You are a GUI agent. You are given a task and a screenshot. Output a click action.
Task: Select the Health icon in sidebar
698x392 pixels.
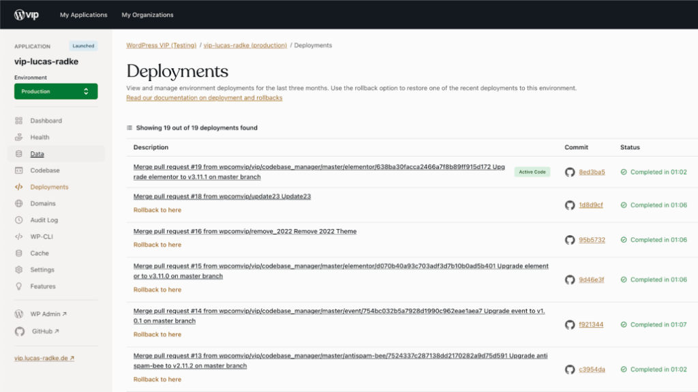(18, 137)
